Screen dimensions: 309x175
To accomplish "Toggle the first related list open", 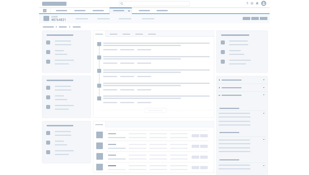I will click(219, 80).
